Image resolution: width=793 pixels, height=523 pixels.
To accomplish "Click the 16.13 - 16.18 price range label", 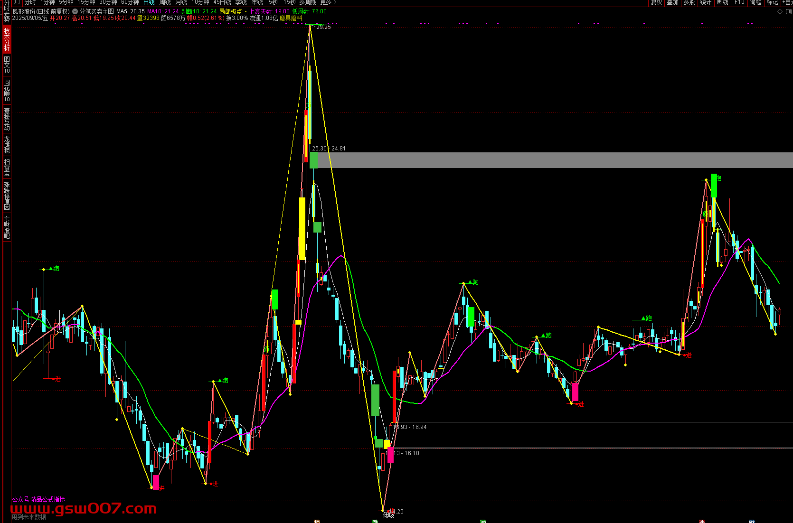I will 403,453.
